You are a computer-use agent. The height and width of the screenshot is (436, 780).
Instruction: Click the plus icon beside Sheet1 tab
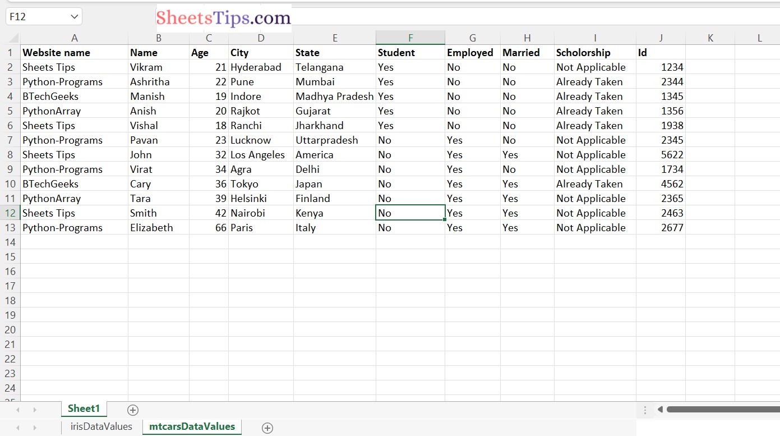pyautogui.click(x=133, y=410)
